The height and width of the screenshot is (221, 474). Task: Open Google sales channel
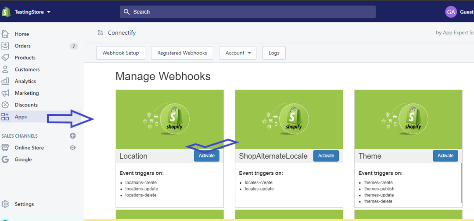(23, 160)
